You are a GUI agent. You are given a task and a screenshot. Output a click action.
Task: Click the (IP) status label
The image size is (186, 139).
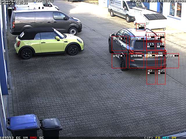(149, 138)
